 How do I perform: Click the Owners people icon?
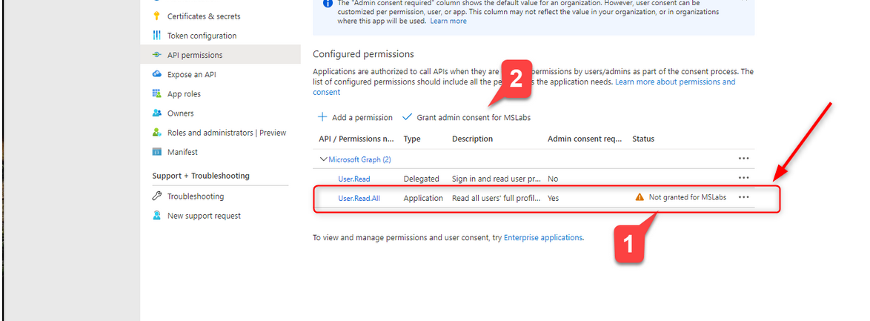point(156,113)
